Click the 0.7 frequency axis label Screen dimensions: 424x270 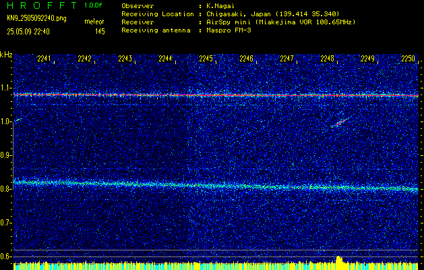(6, 223)
